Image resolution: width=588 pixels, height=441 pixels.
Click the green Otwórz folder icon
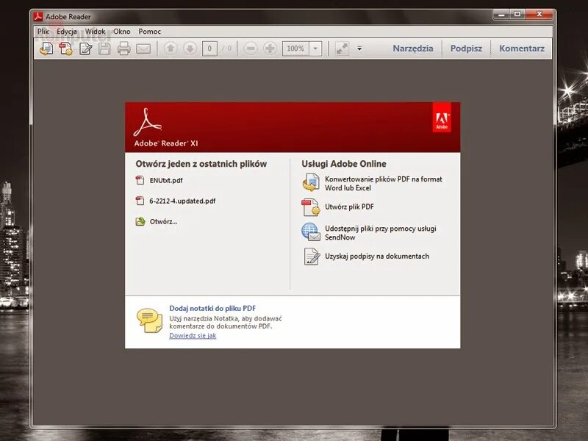coord(140,222)
